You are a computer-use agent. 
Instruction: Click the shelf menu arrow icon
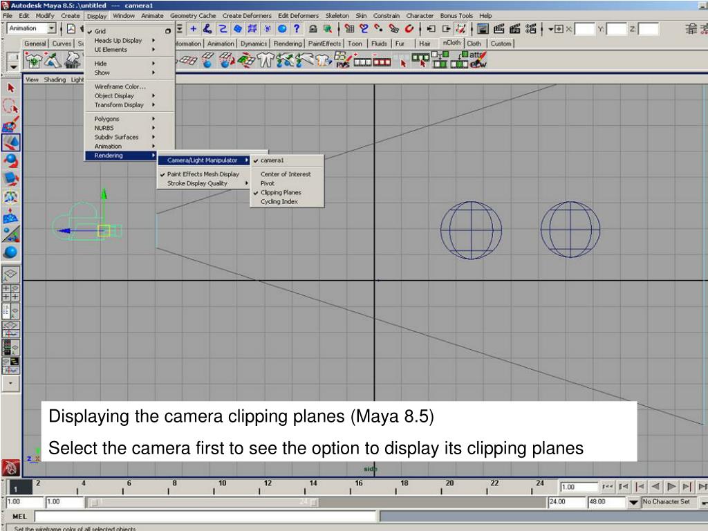[13, 66]
